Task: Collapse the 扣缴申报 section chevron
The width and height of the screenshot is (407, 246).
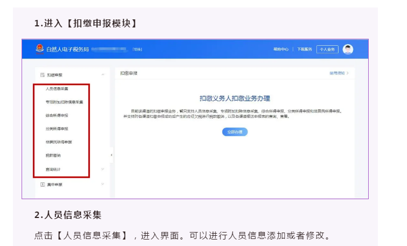Action: 103,75
